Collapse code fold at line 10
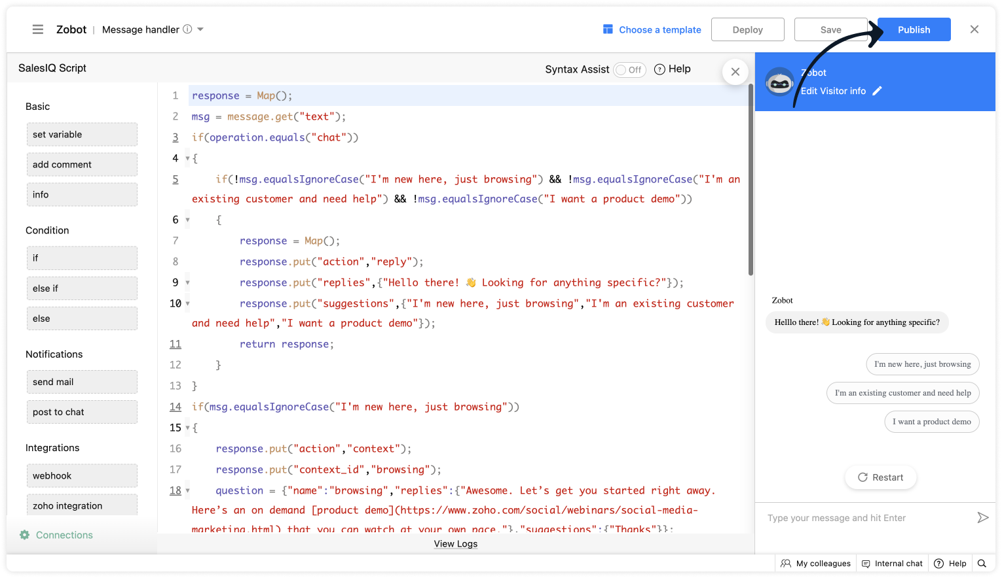Screen dimensions: 1002x578 [x=187, y=303]
